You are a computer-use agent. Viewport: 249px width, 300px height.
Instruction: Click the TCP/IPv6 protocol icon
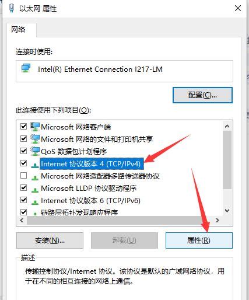[x=35, y=202]
